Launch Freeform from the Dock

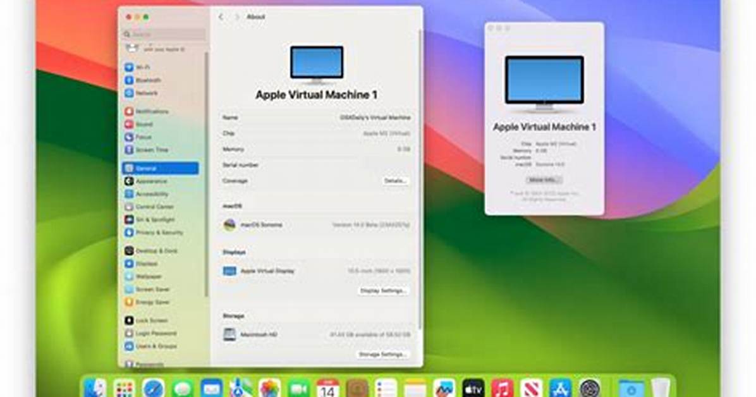tap(444, 388)
